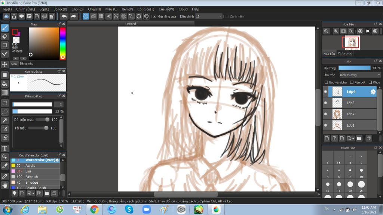Enable curve snap guide
Viewport: 383px width, 215px height.
coord(131,16)
